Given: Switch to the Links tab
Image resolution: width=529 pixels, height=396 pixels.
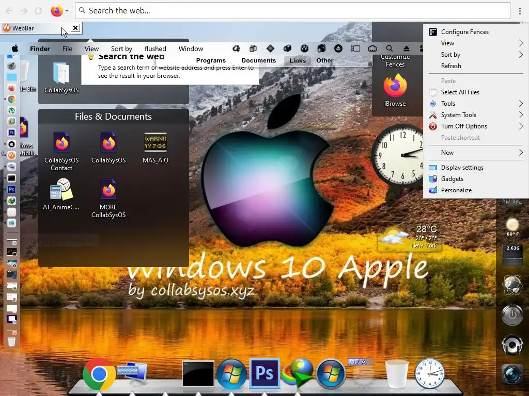Looking at the screenshot, I should click(x=297, y=61).
